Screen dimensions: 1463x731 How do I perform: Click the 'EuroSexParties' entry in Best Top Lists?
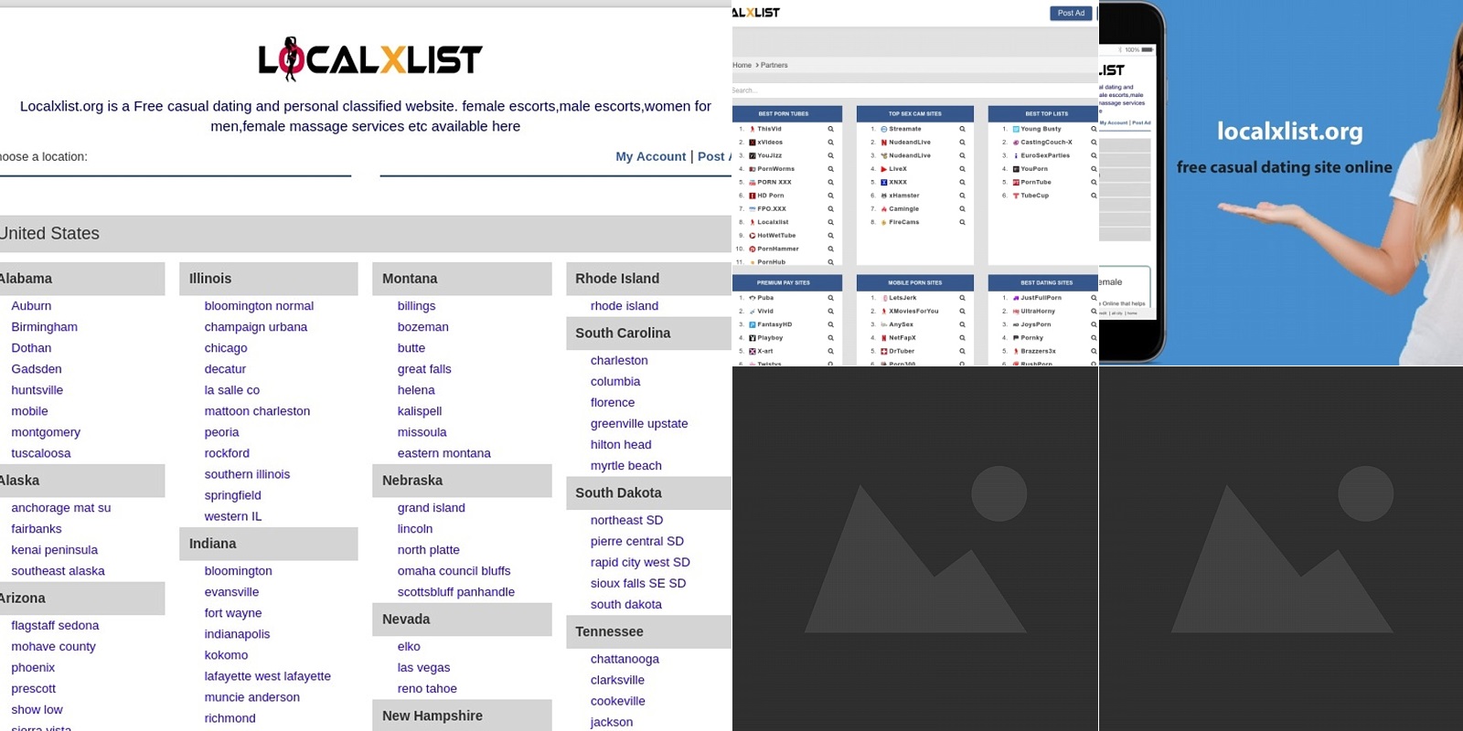point(1045,155)
